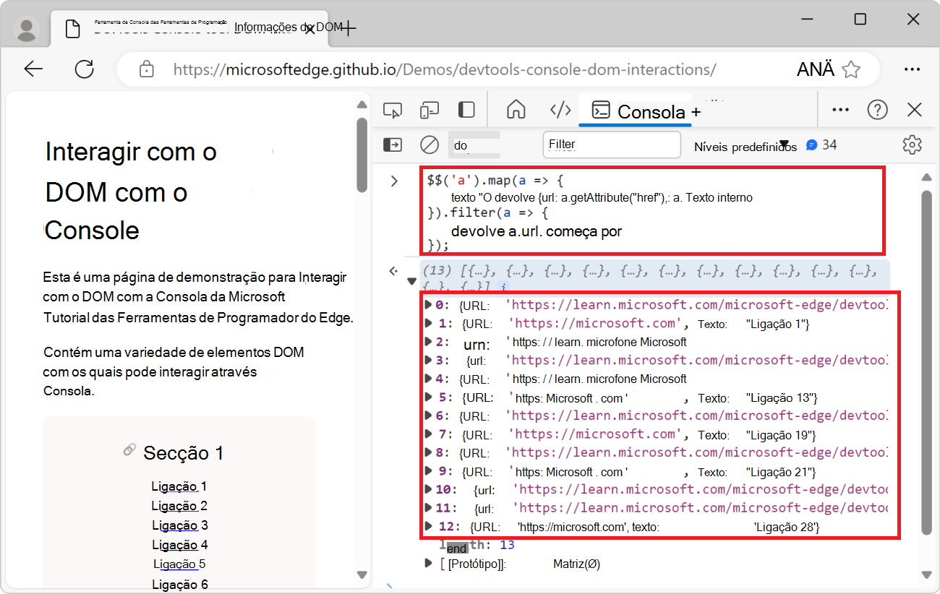This screenshot has height=594, width=940.
Task: Refresh the current page
Action: tap(85, 69)
